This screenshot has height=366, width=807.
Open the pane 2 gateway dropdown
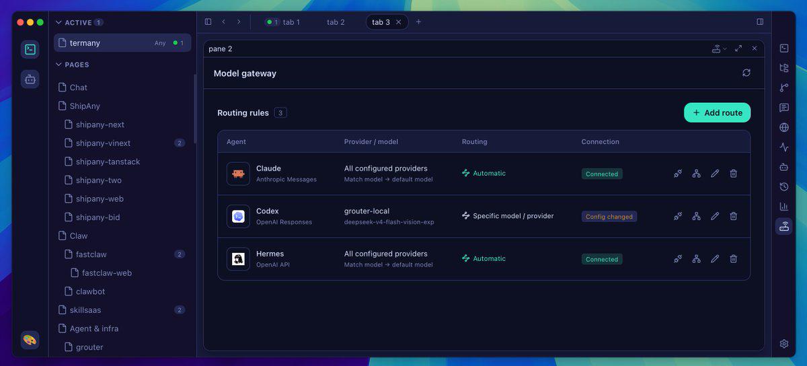click(x=720, y=48)
